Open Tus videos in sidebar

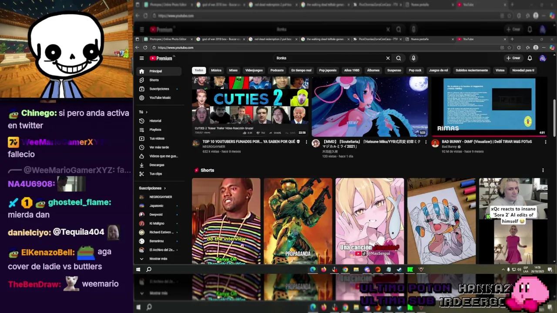point(158,138)
